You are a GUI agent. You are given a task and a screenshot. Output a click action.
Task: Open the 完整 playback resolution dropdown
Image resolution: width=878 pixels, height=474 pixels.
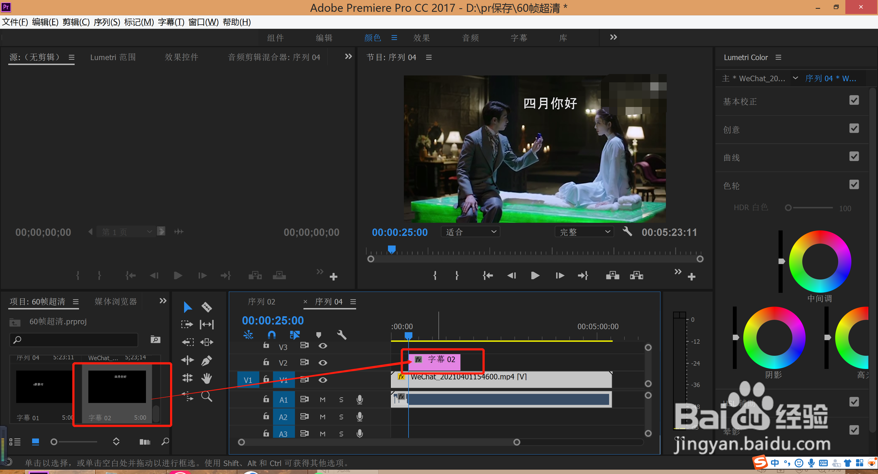coord(584,232)
